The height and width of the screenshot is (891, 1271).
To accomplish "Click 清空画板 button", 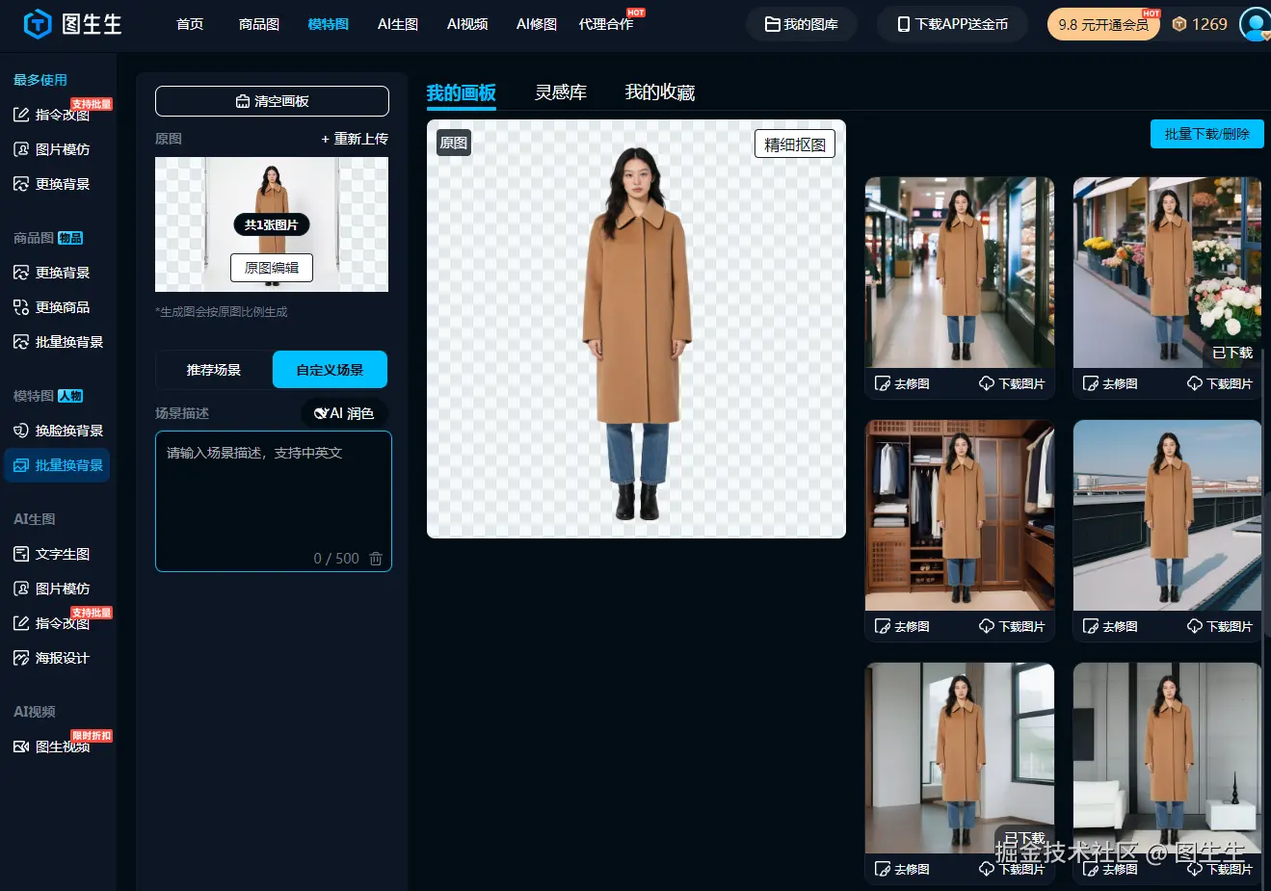I will (272, 101).
